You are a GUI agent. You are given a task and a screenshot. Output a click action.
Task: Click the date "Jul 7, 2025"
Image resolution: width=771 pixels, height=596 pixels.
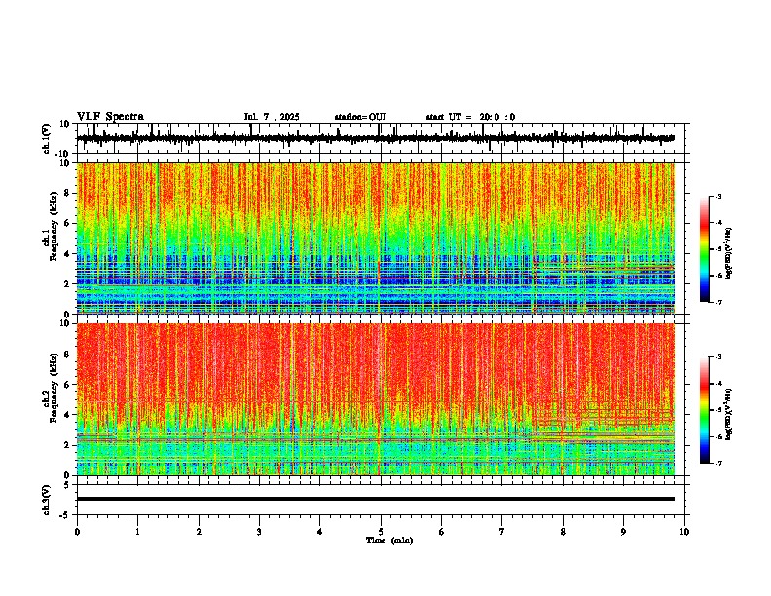(x=272, y=117)
